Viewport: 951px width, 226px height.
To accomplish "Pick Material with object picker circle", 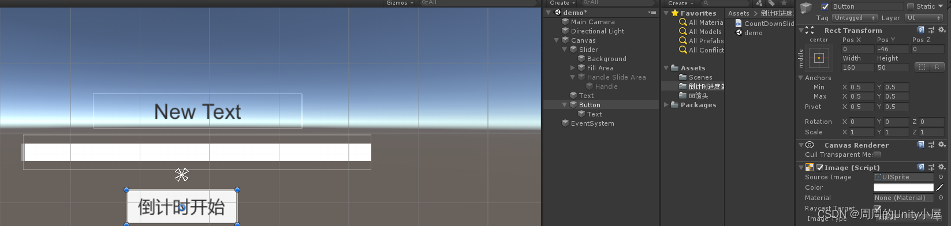I will tap(941, 198).
